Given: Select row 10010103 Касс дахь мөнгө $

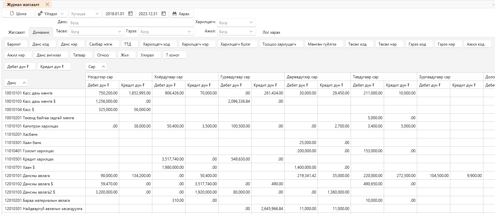Looking at the screenshot, I should tap(44, 101).
